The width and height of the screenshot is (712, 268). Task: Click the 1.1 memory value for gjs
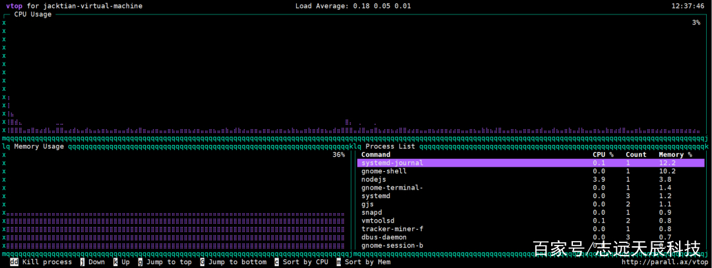coord(665,204)
